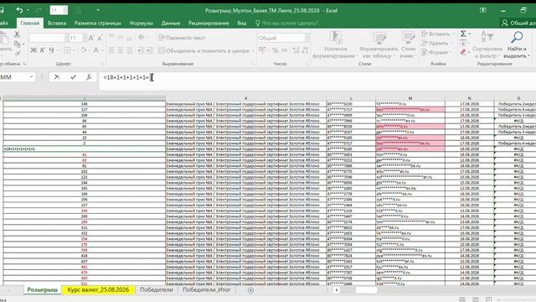Viewport: 536px width, 302px height.
Task: Switch to the Курс валют_25.08.2026 sheet
Action: click(98, 289)
